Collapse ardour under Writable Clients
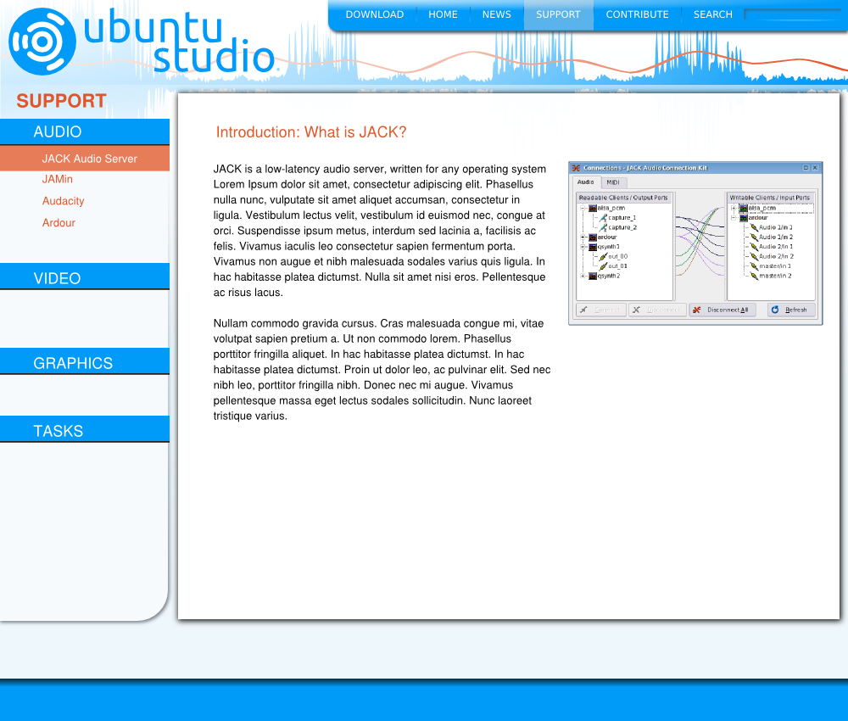Viewport: 848px width, 721px height. 734,218
